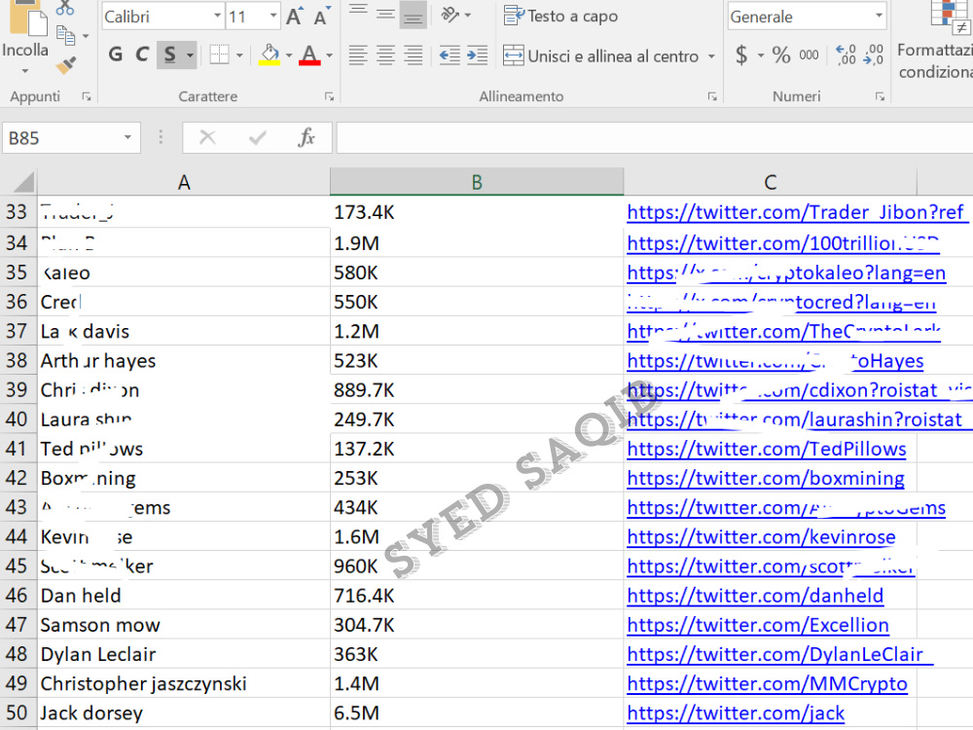Toggle italic C formatting

click(142, 55)
